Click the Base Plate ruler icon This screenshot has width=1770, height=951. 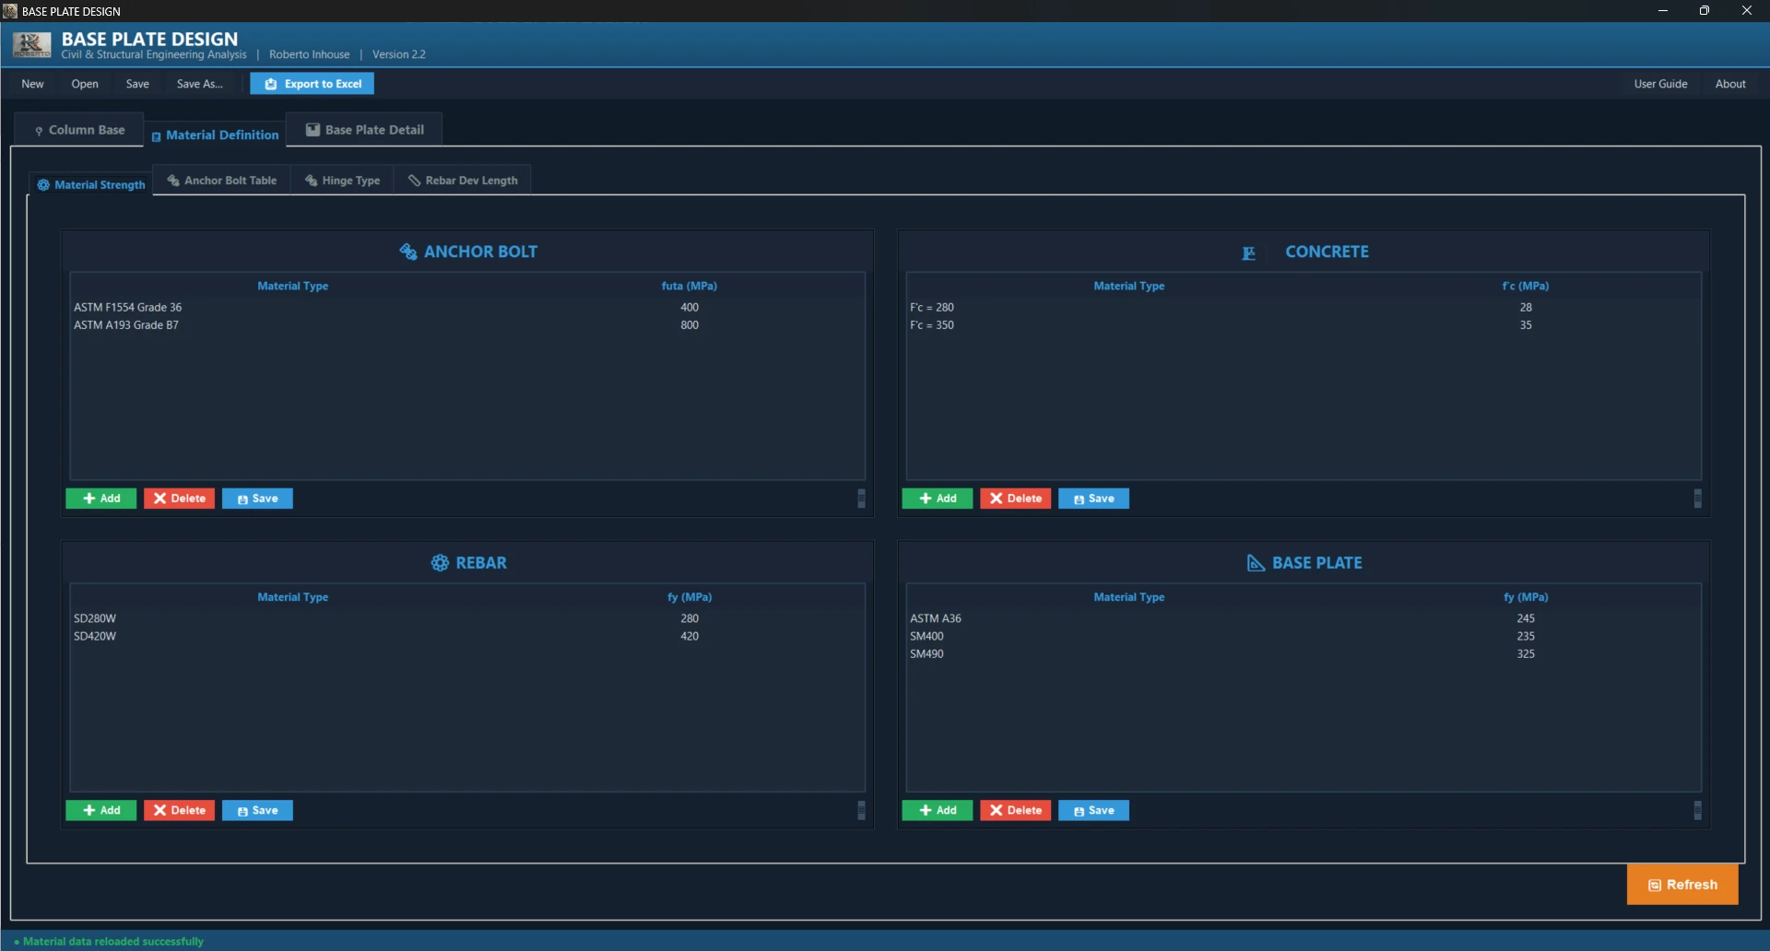click(x=1256, y=563)
